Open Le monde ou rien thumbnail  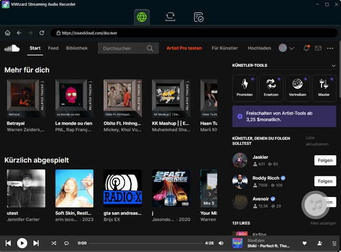point(74,98)
